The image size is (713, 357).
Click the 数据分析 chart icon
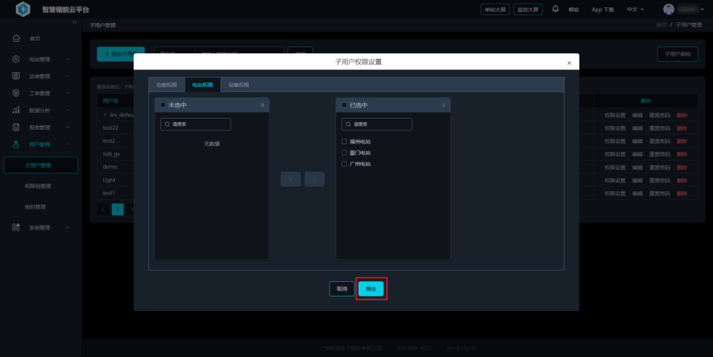pyautogui.click(x=16, y=110)
